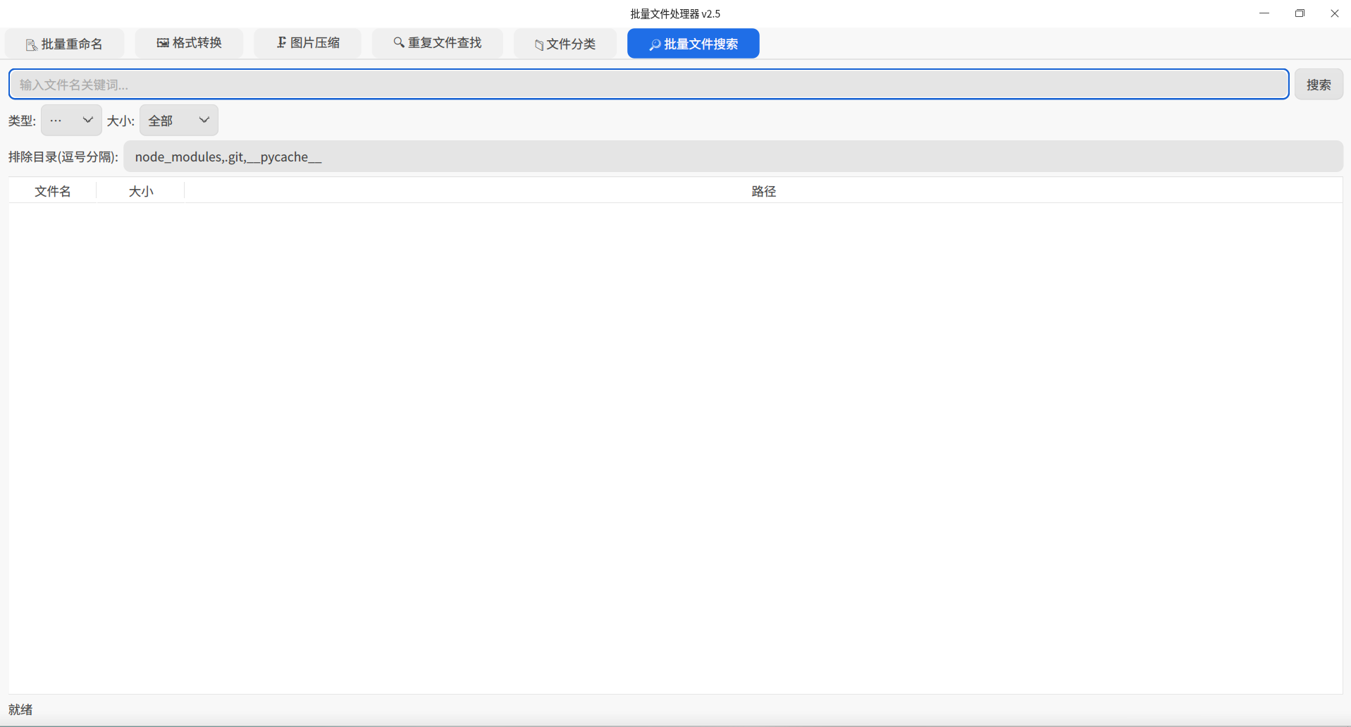Go to the 重复文件查找 tab
Screen dimensions: 1351x727
[438, 43]
